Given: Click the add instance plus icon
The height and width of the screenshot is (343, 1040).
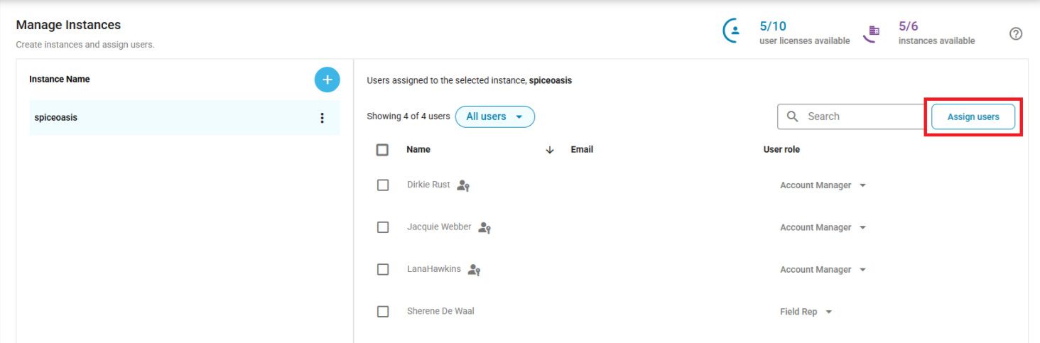Looking at the screenshot, I should [327, 80].
